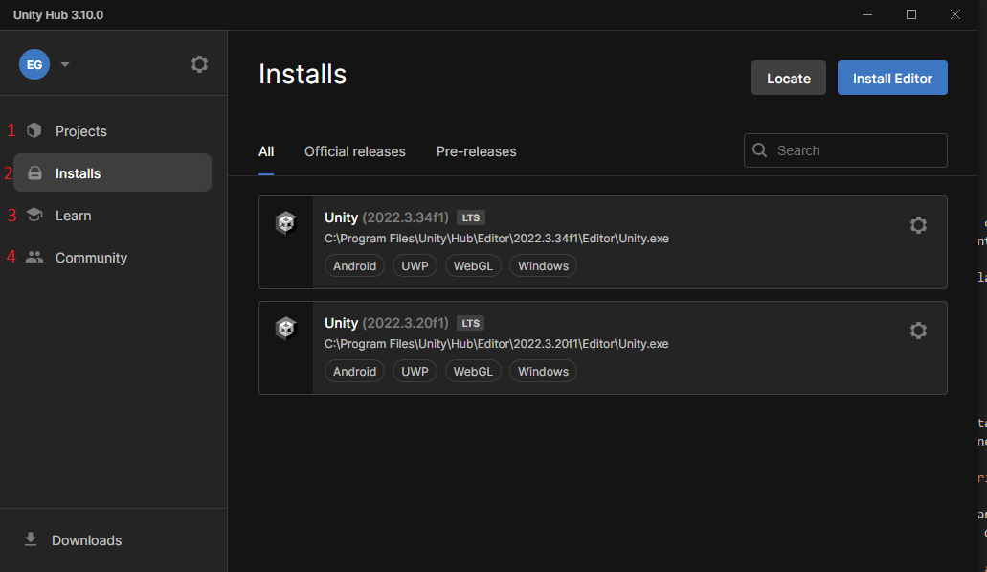Viewport: 987px width, 572px height.
Task: Switch to the Pre-releases tab
Action: [476, 151]
